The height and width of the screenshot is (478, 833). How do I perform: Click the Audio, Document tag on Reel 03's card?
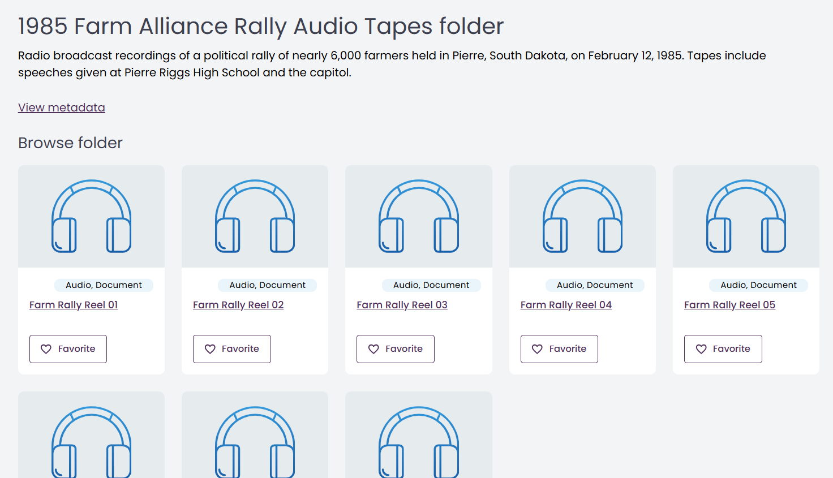click(431, 285)
